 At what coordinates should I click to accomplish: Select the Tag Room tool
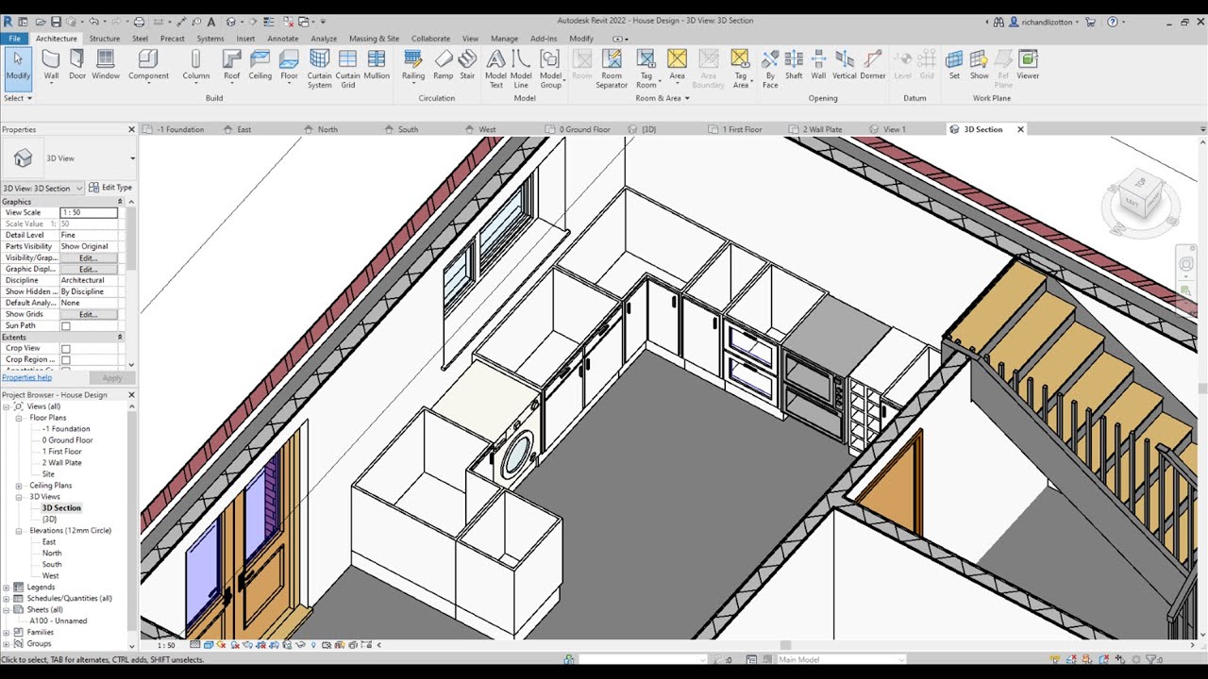click(x=646, y=69)
